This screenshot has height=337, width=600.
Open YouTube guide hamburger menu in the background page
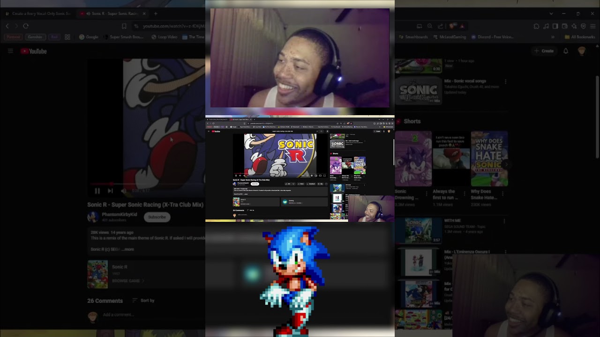10,51
